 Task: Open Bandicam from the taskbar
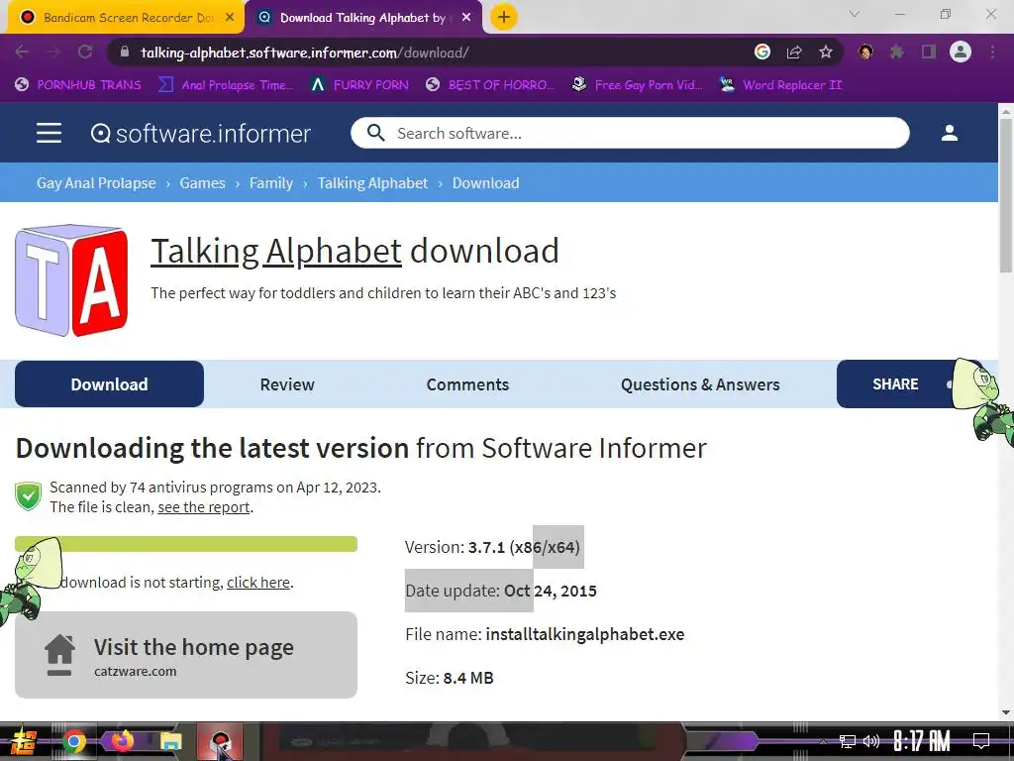click(220, 741)
